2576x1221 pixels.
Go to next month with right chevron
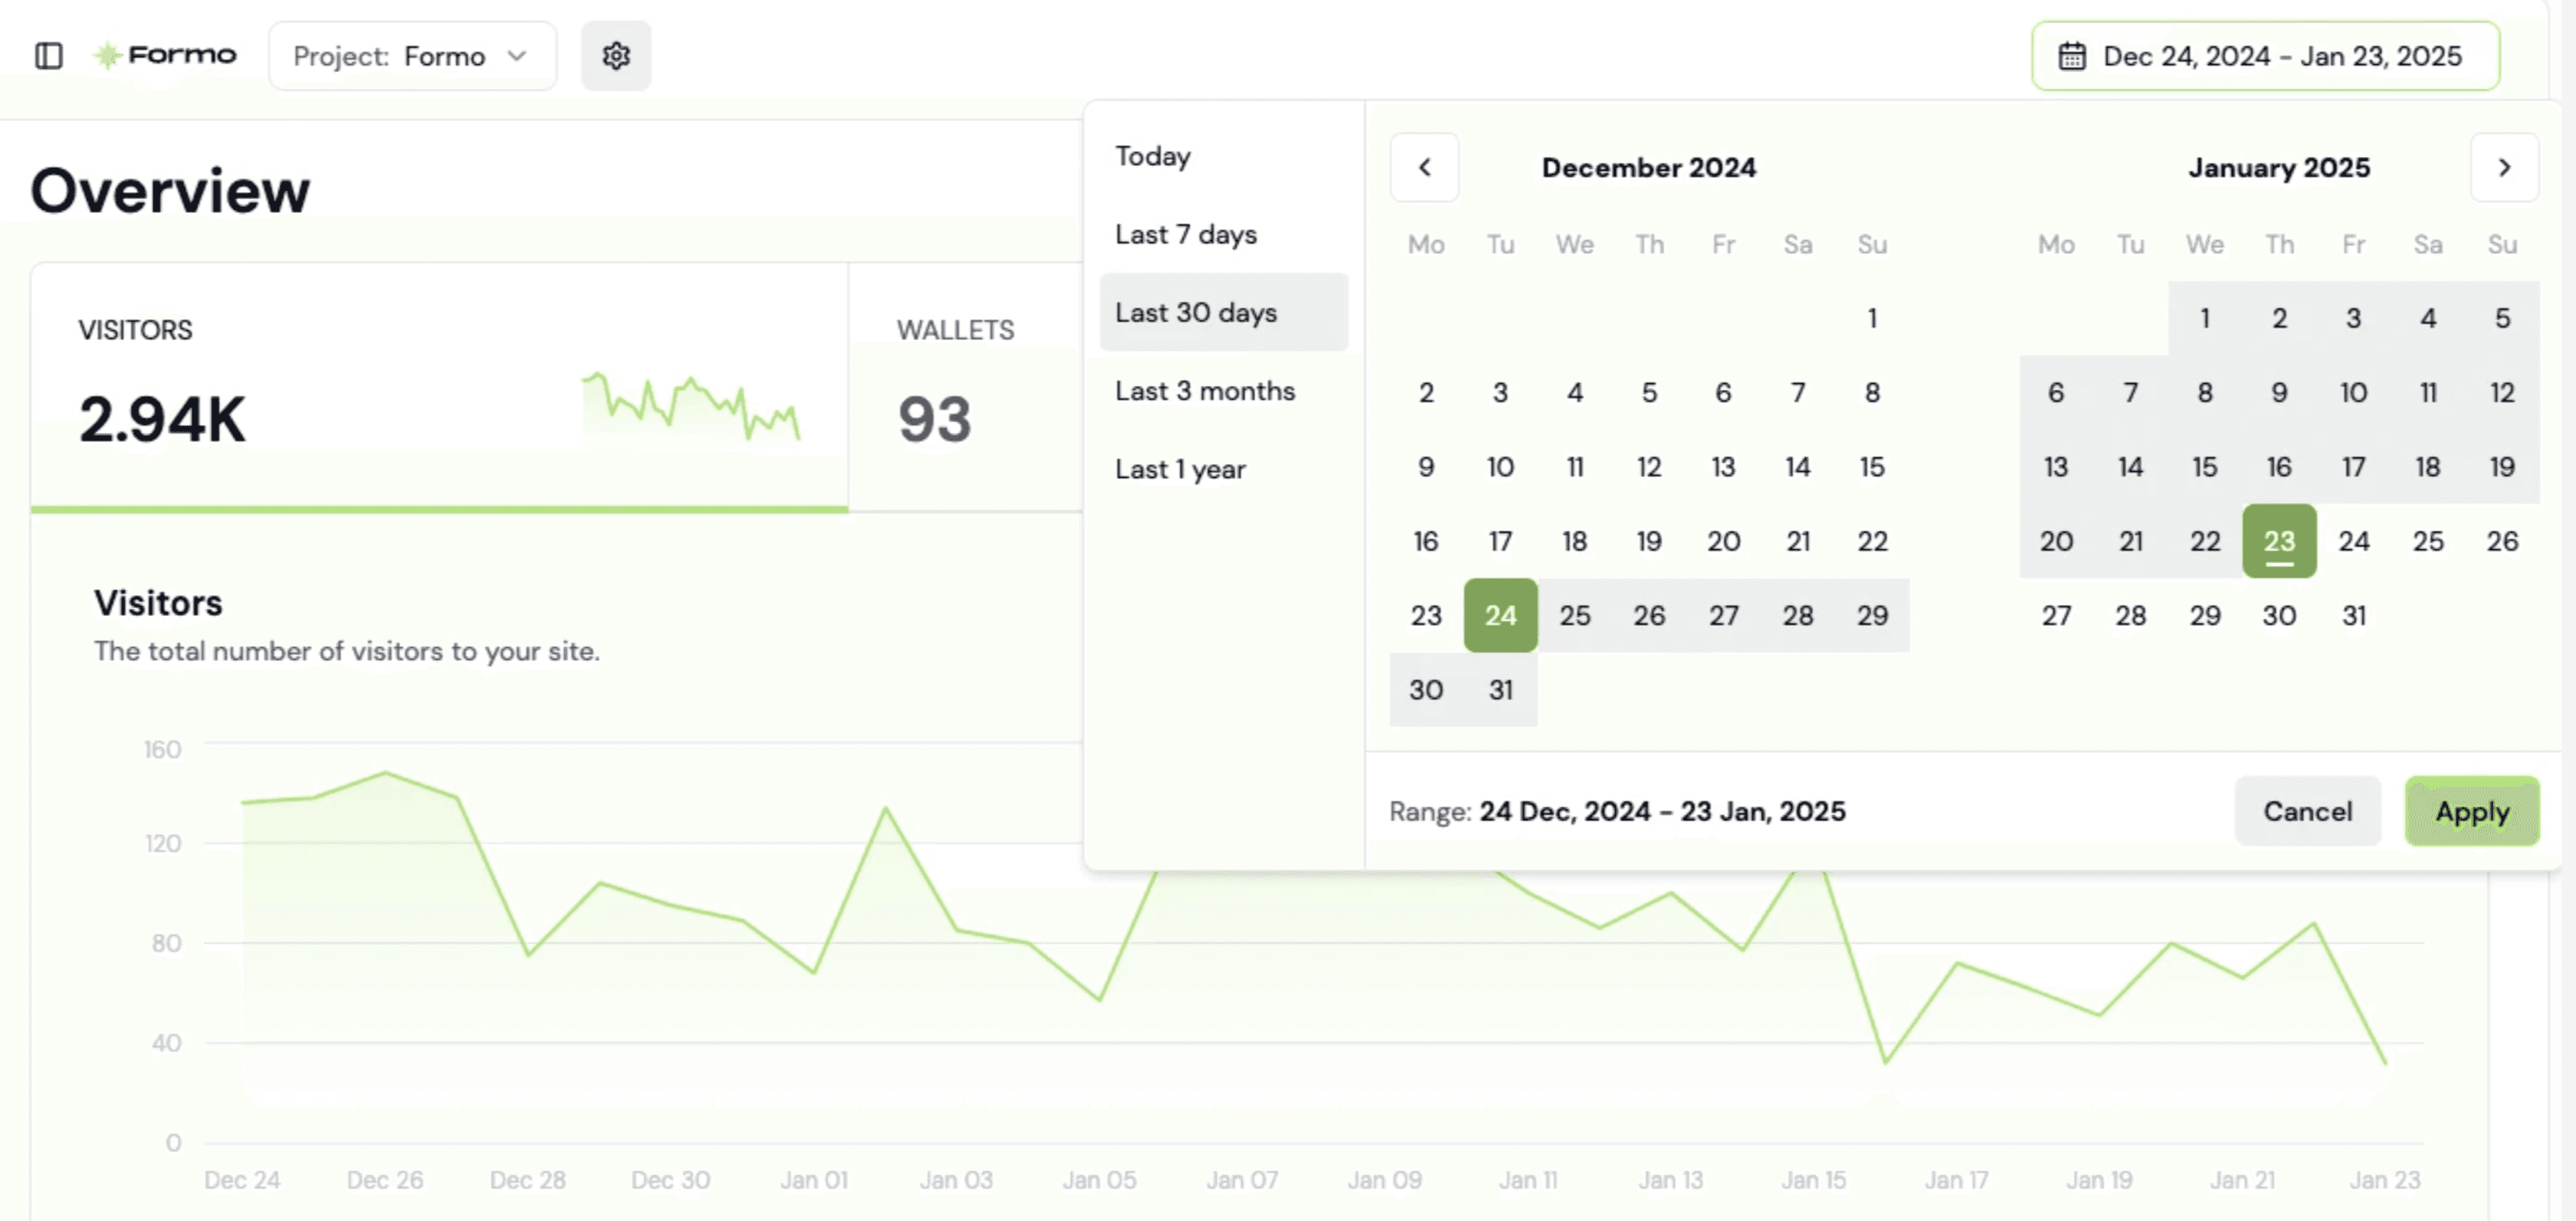2504,167
